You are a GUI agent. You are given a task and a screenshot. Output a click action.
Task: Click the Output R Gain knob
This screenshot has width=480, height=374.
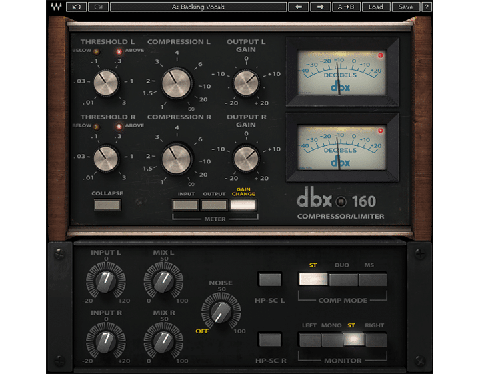tap(246, 159)
